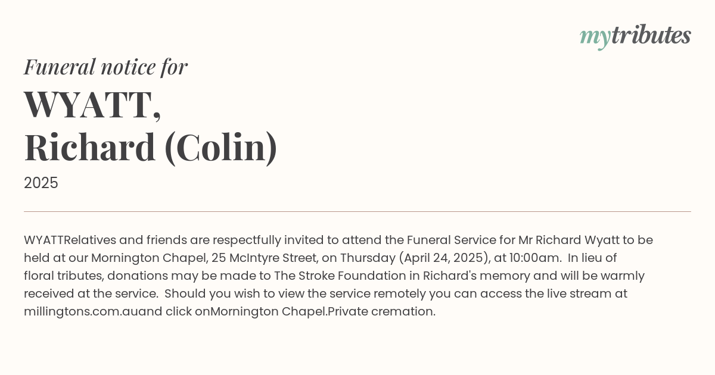Click the 'Funeral notice for' heading

coord(105,67)
